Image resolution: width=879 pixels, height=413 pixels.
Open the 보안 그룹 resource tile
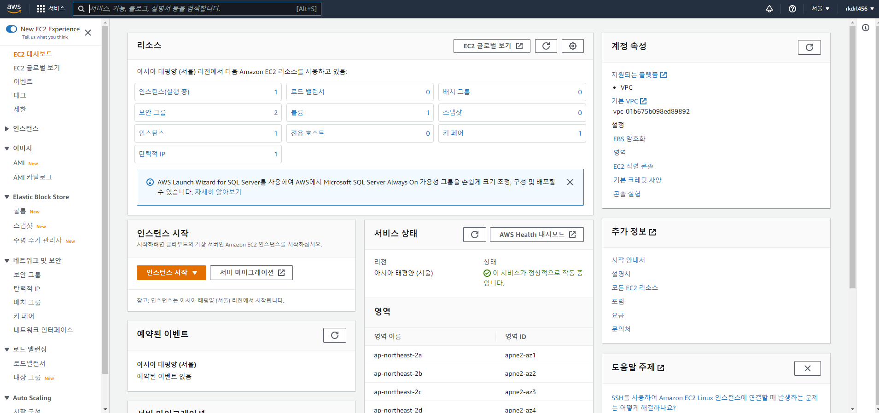coord(208,113)
